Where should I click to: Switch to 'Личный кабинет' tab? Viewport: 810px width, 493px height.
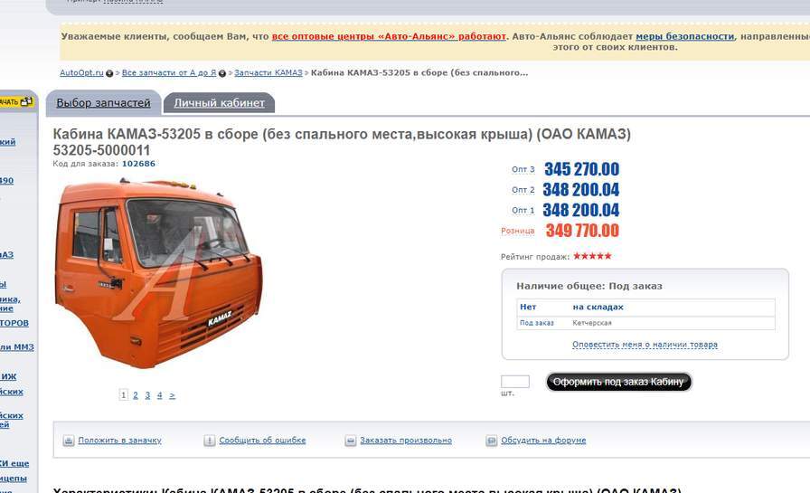tap(219, 103)
